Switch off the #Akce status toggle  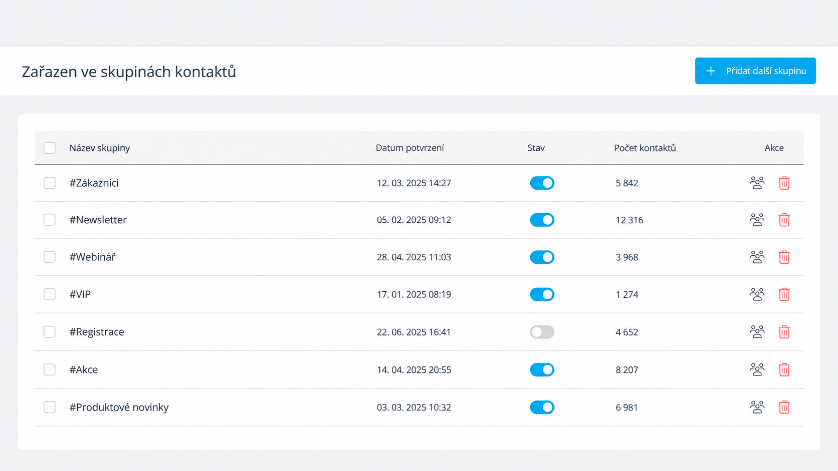point(542,369)
